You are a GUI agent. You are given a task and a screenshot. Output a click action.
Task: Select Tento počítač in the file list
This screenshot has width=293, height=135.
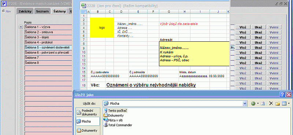point(116,110)
